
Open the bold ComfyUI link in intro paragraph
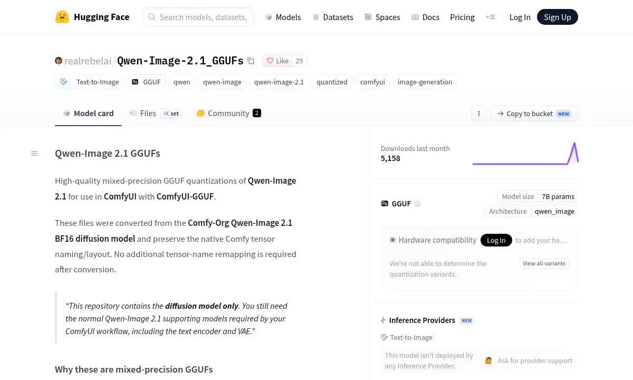[x=120, y=196]
